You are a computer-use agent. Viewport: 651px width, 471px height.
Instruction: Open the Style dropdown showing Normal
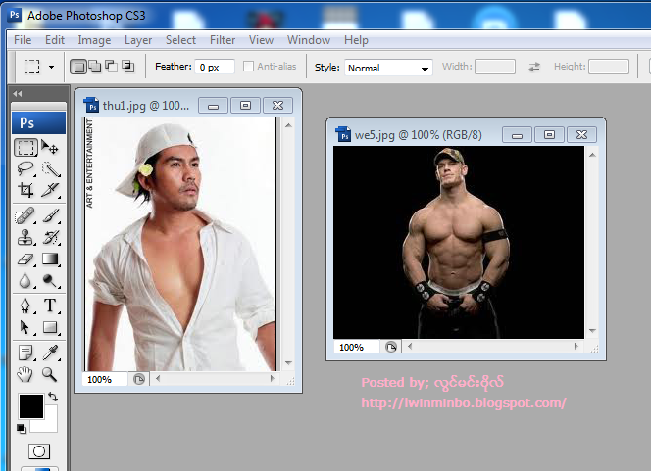point(388,68)
